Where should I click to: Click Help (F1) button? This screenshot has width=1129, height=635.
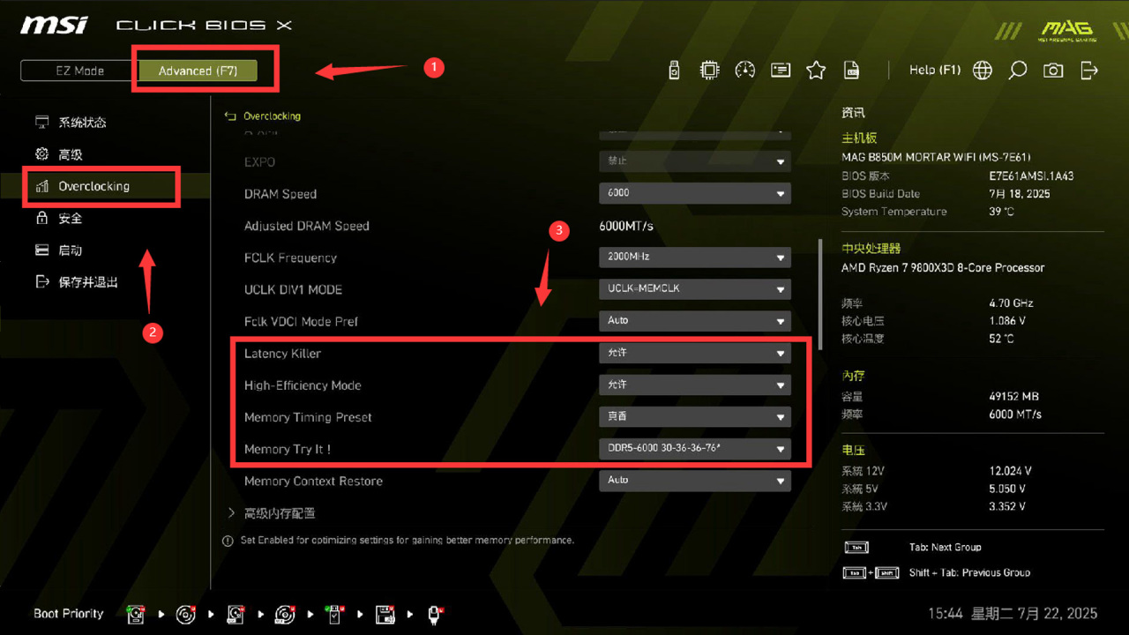[x=935, y=71]
